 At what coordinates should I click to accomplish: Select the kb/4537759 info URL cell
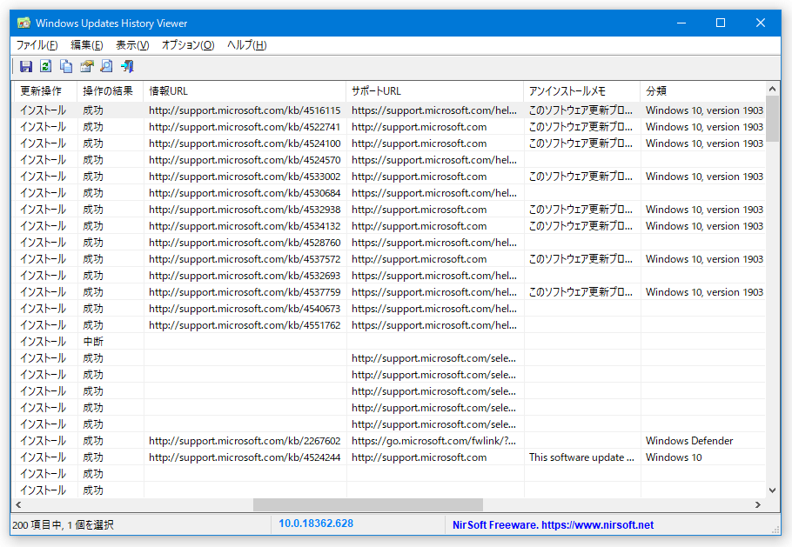(245, 292)
